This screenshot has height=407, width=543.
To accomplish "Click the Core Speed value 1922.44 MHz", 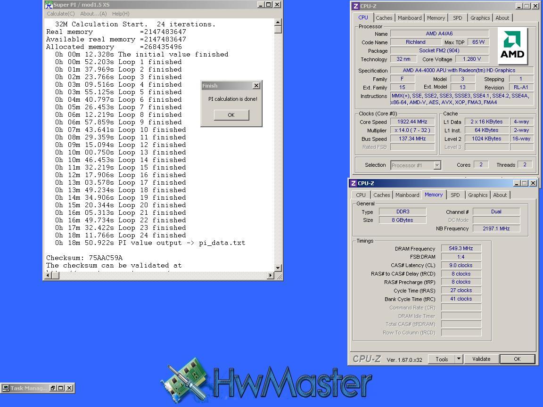I will tap(412, 122).
